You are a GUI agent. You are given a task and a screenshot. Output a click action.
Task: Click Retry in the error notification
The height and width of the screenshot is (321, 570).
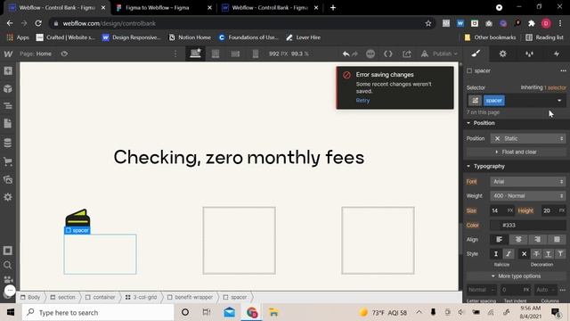click(x=362, y=101)
